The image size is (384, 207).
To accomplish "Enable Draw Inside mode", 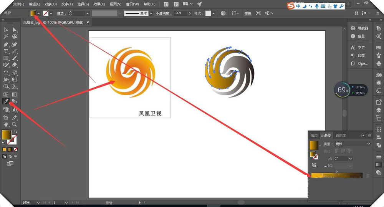I will click(15, 156).
